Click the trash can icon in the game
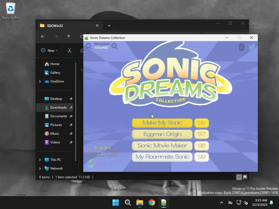This screenshot has width=279, height=209. (241, 47)
